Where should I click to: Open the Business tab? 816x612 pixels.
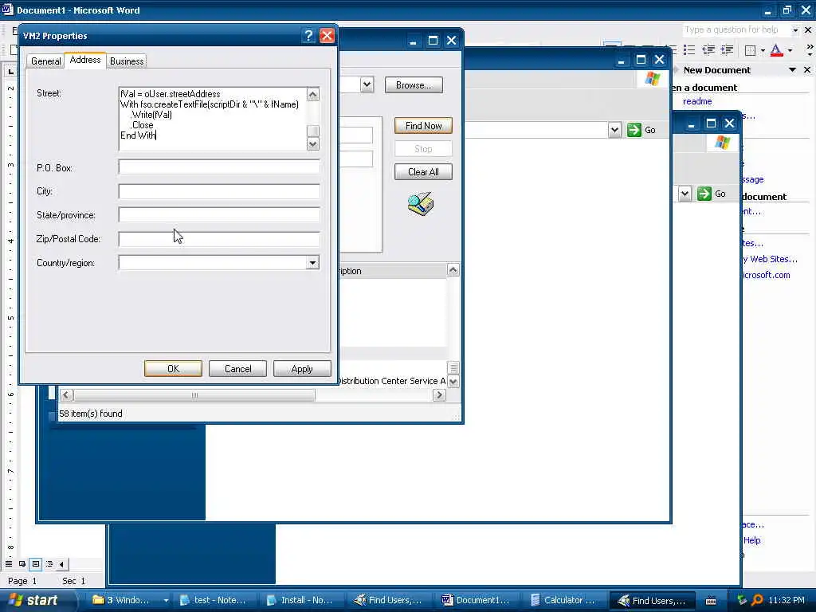click(x=127, y=61)
